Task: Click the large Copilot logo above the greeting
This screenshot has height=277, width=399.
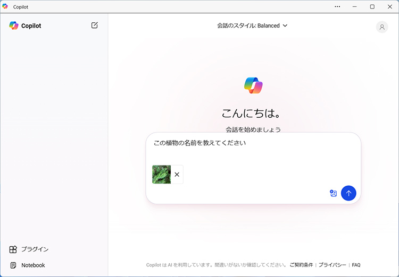Action: 253,85
